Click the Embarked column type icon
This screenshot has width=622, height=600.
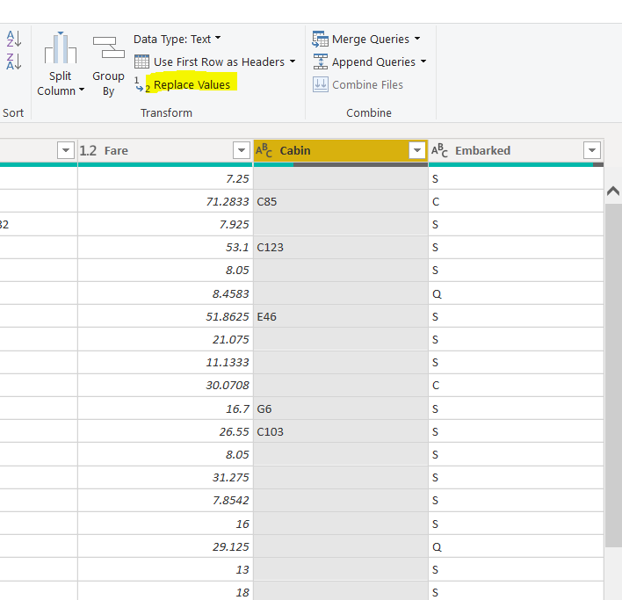tap(440, 151)
